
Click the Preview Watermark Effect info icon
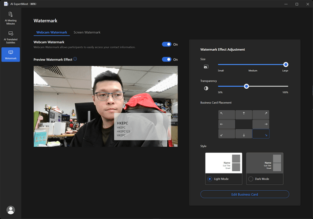[x=75, y=59]
